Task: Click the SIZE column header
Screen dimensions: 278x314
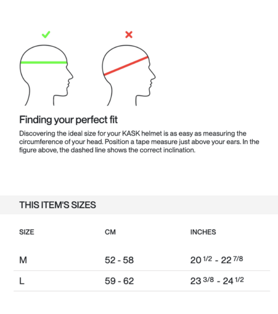Action: tap(27, 232)
